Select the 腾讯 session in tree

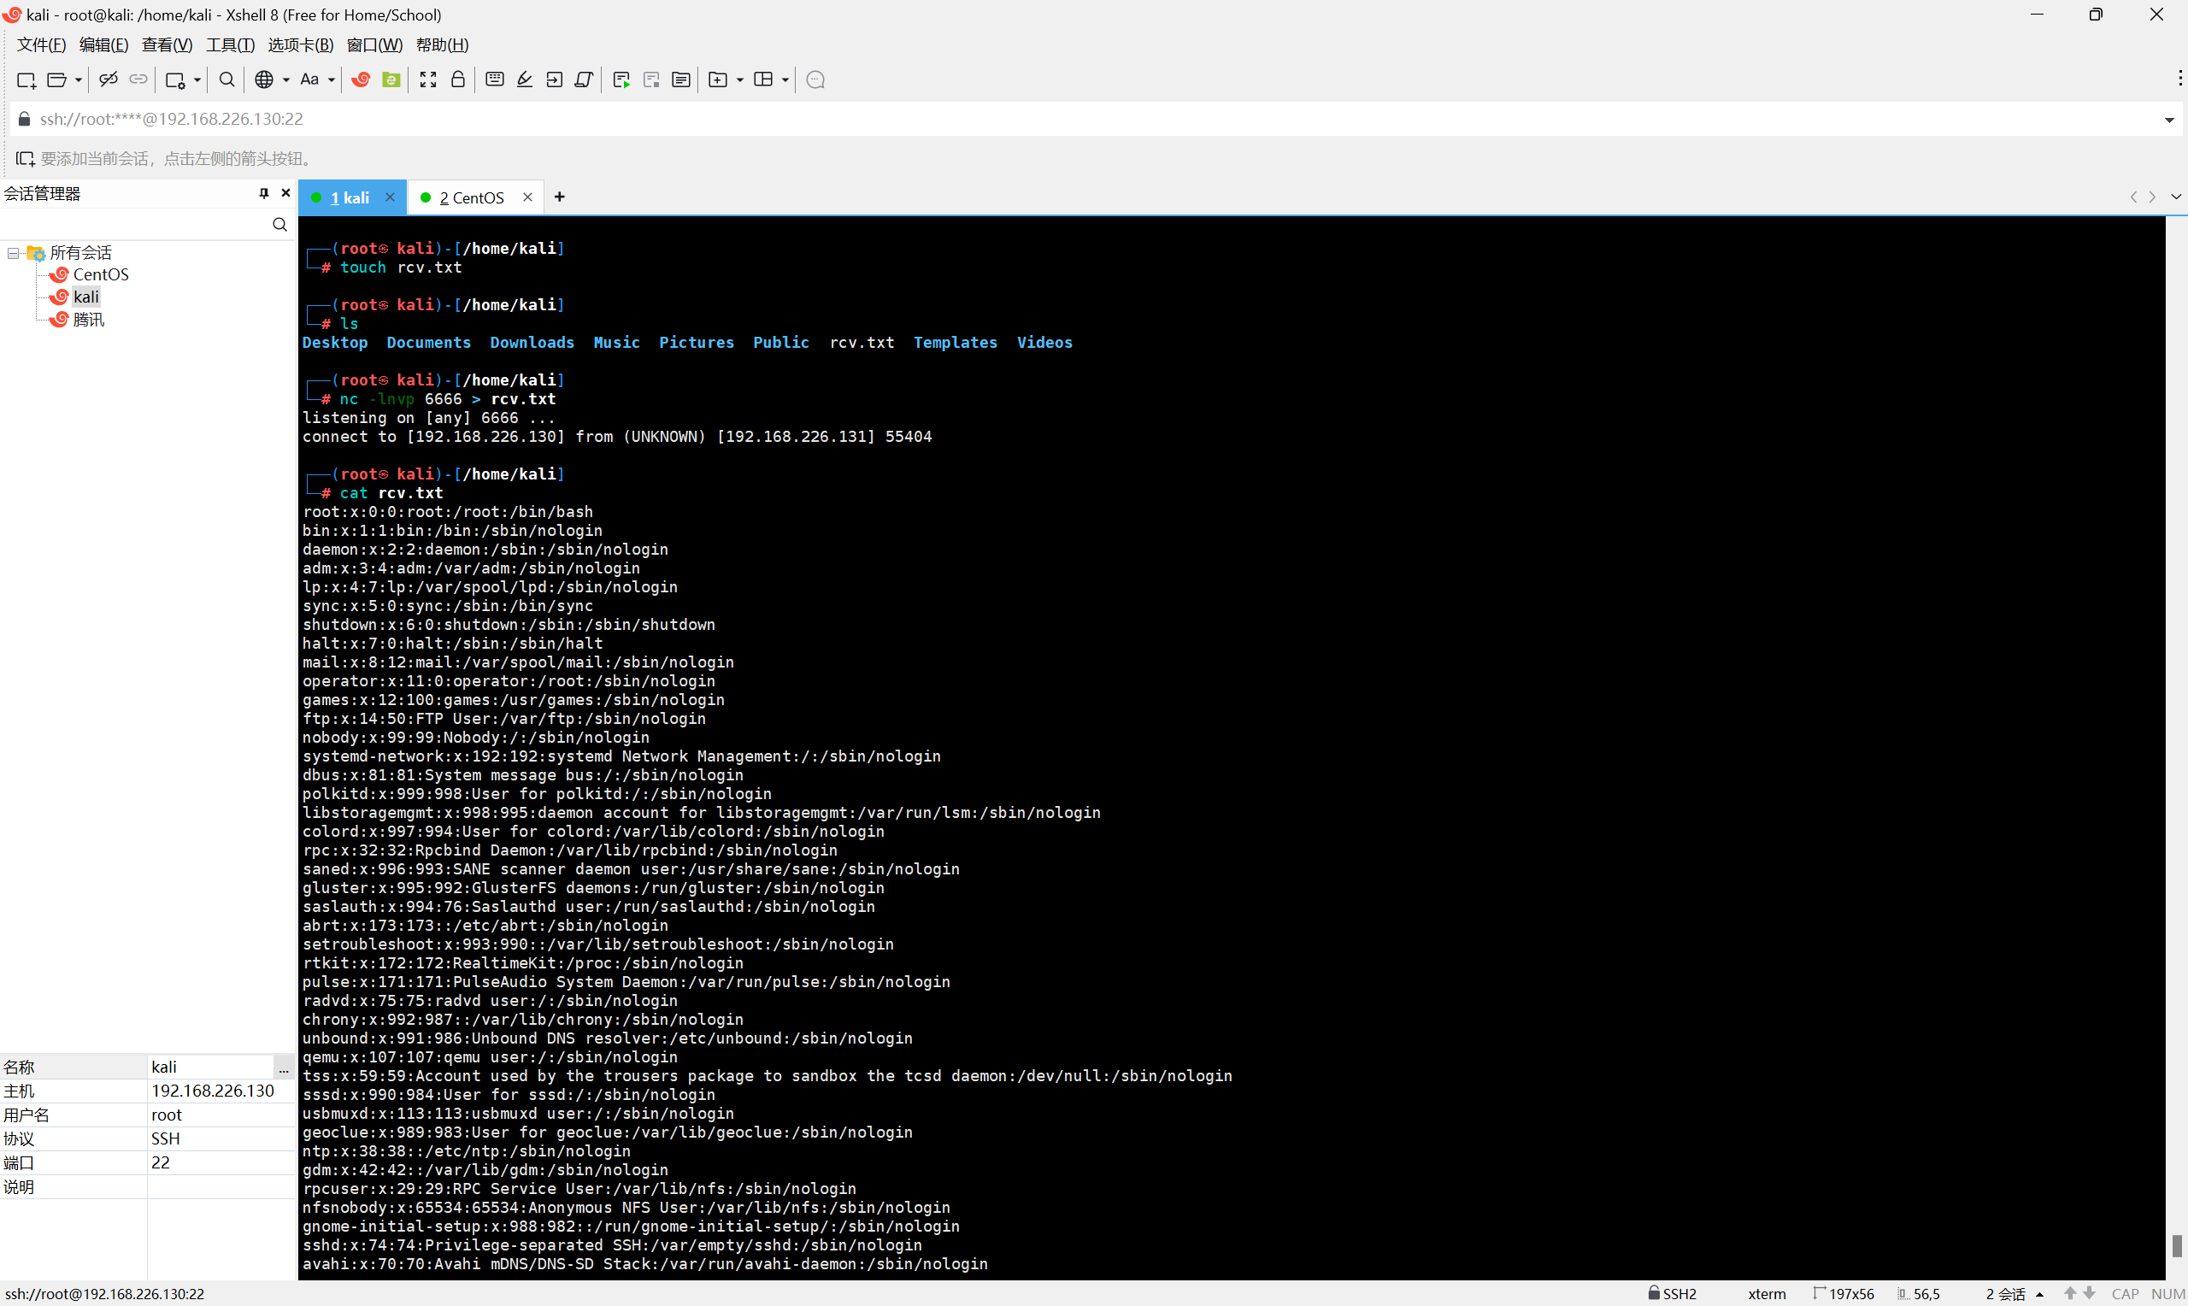tap(88, 320)
